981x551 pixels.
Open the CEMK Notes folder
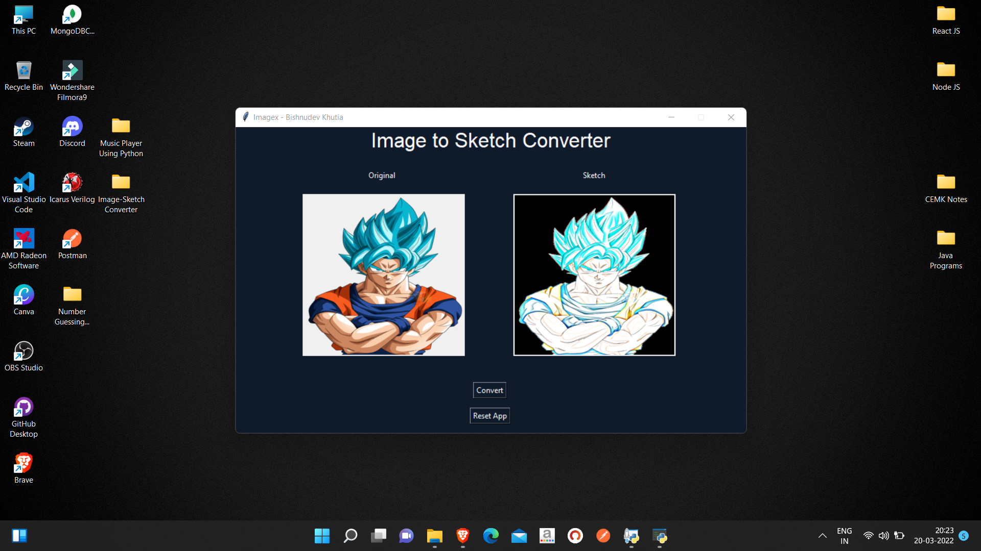946,188
